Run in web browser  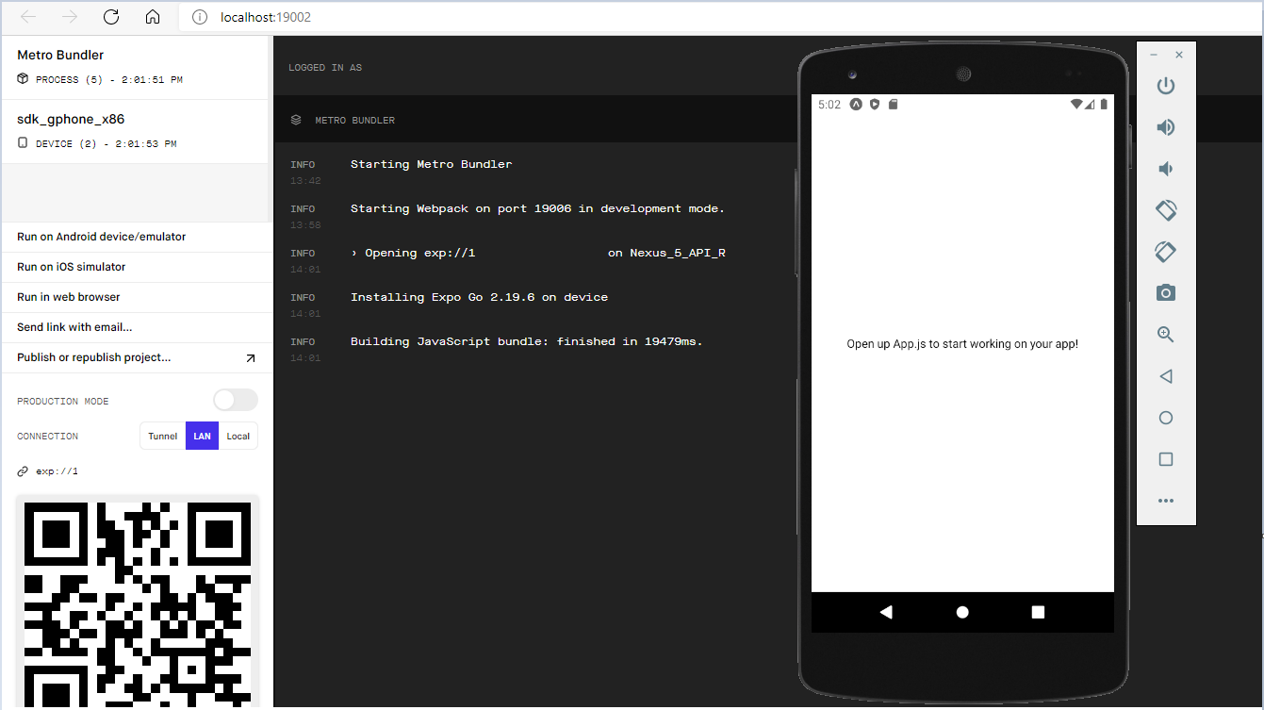[x=136, y=297]
